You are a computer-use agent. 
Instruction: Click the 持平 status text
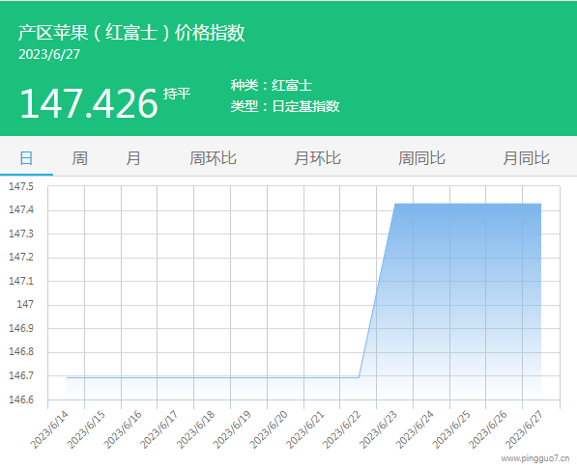(x=177, y=94)
